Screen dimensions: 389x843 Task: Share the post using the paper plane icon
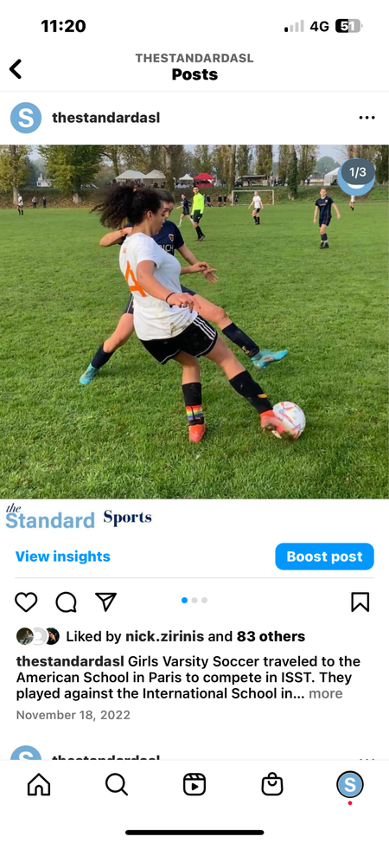click(105, 602)
